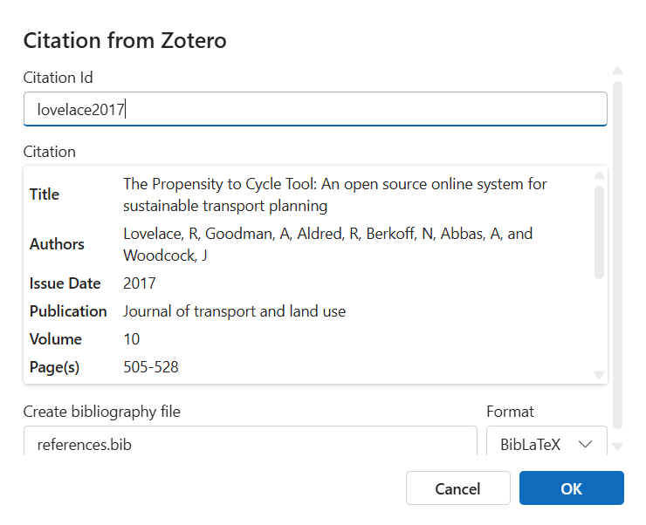Click the Create bibliography file label
646x525 pixels.
click(101, 412)
